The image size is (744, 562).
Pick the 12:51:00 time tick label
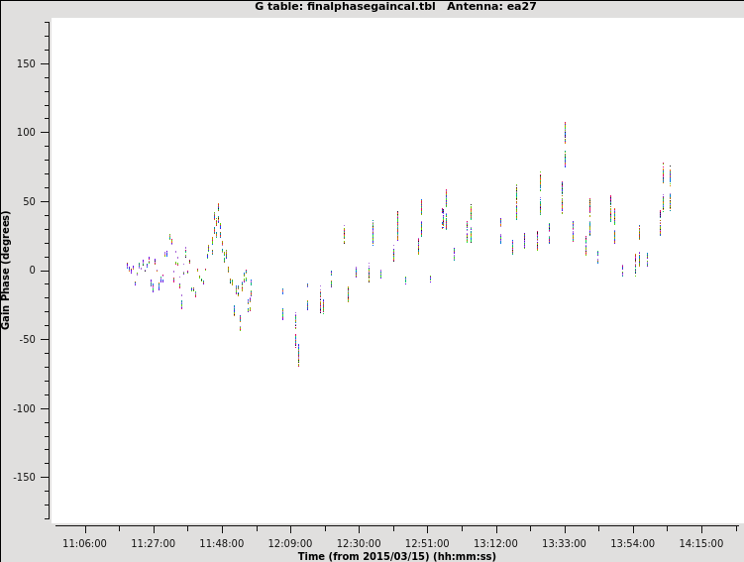tap(427, 543)
